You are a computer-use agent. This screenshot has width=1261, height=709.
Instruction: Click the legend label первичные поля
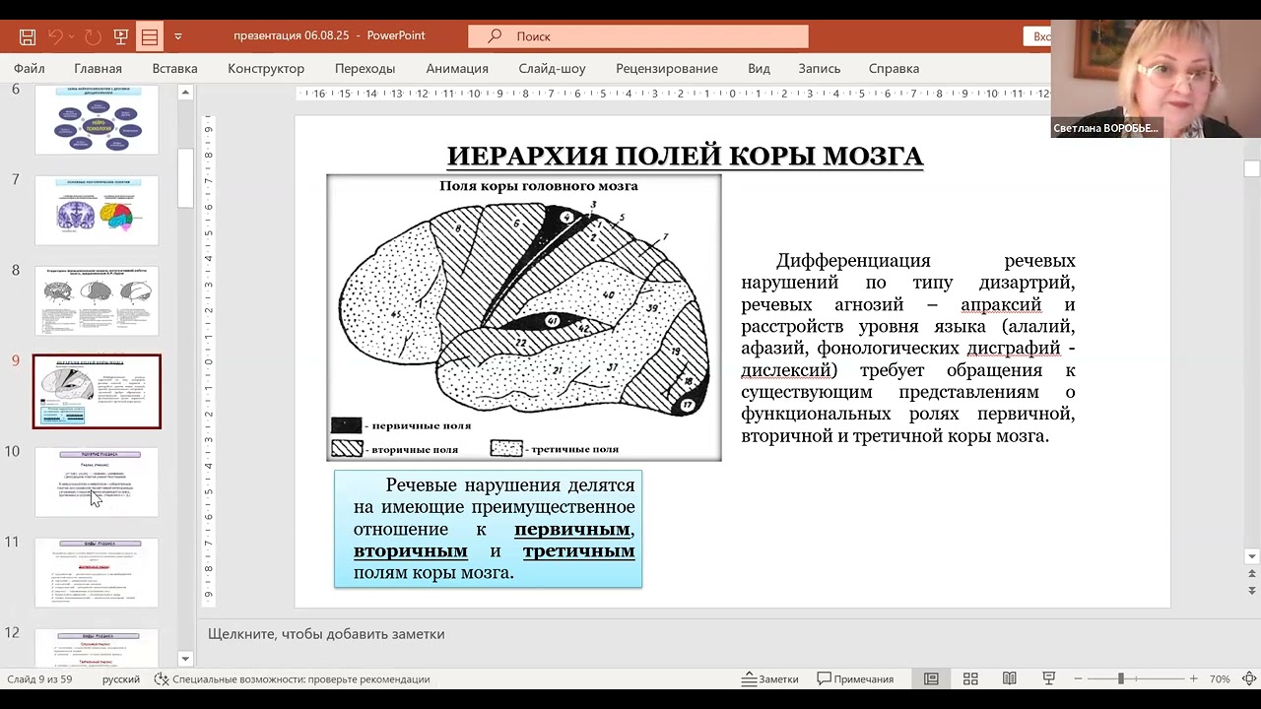click(x=421, y=426)
